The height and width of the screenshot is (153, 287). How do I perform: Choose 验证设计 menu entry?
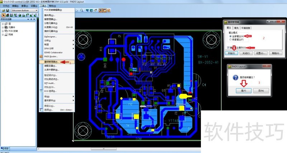point(57,75)
